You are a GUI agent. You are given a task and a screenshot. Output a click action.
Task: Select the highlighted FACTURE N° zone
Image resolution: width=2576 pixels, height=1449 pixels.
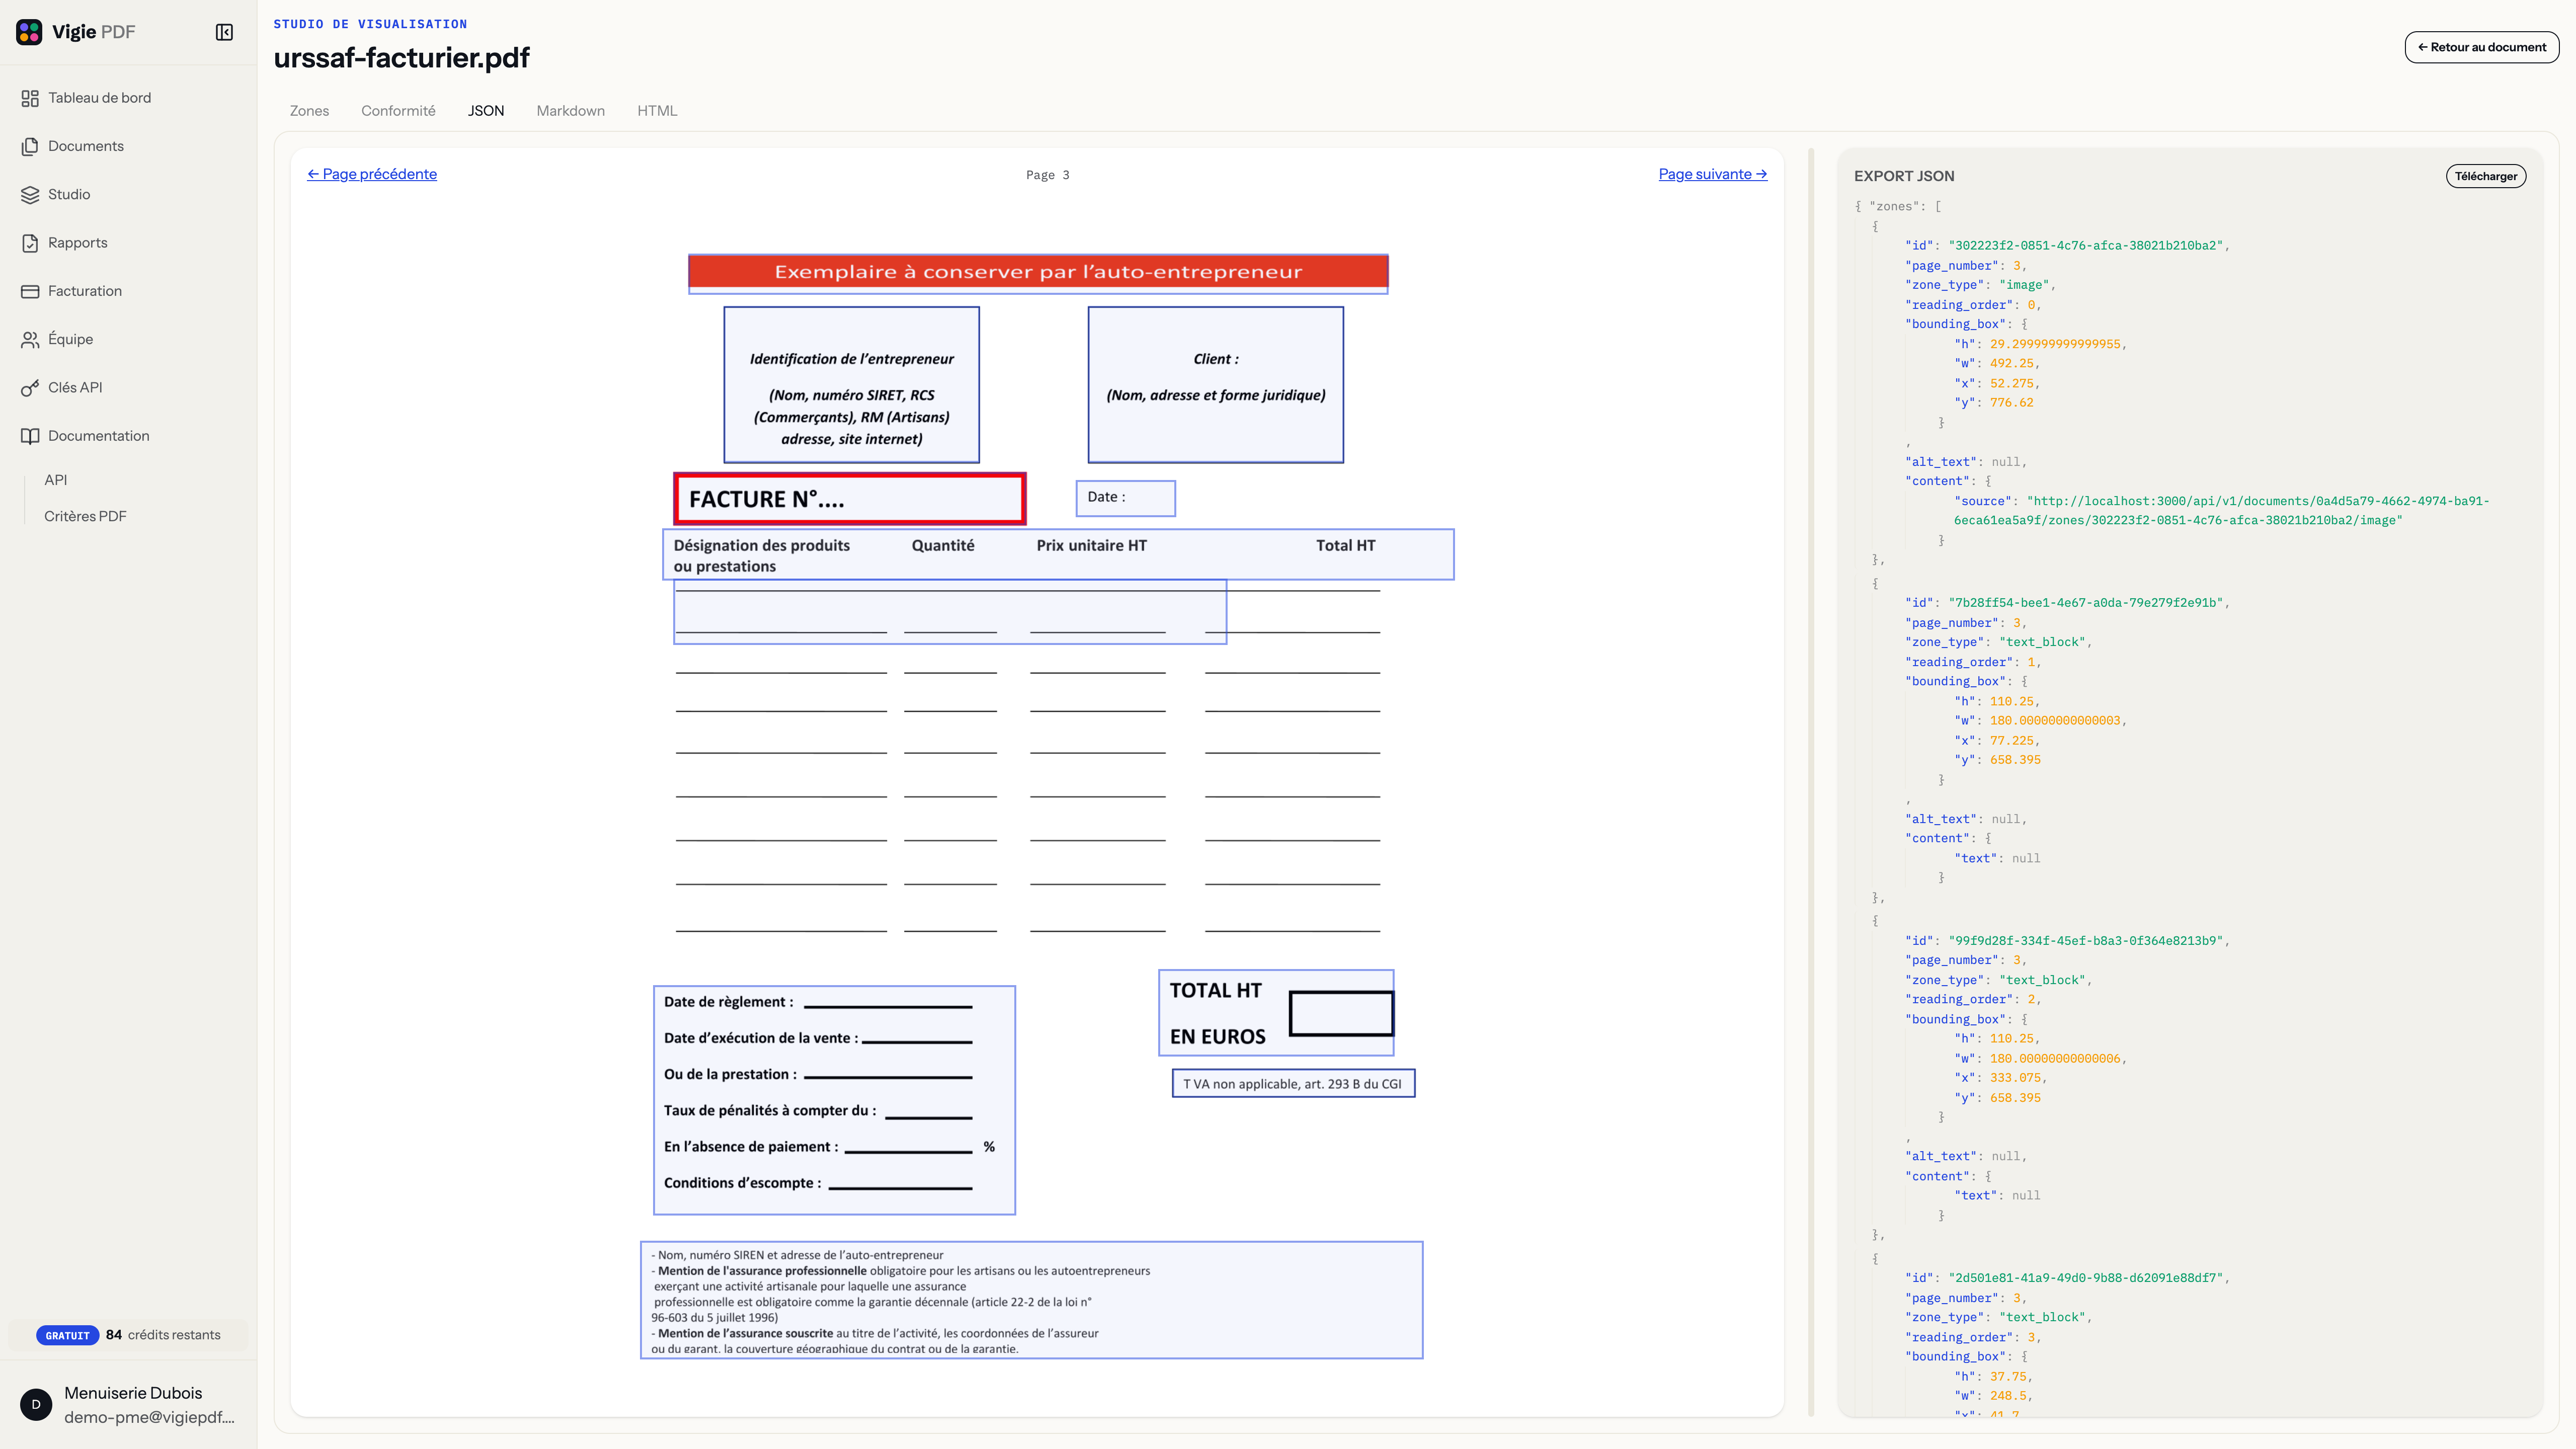(850, 498)
